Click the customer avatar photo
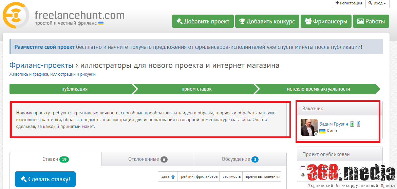Screen dimensions: 397x189 coord(309,127)
